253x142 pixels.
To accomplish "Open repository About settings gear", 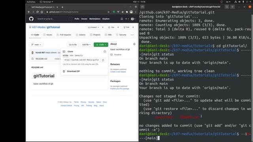I will [134, 44].
